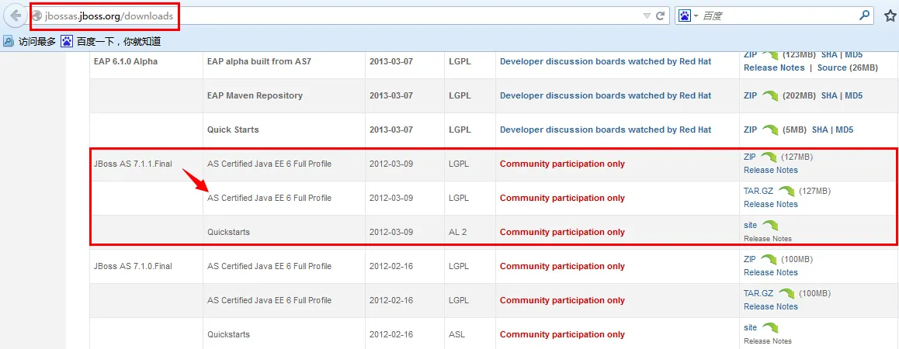Click green arrow for 7.1.1.Final TAR.GZ
This screenshot has height=349, width=899.
pyautogui.click(x=787, y=192)
